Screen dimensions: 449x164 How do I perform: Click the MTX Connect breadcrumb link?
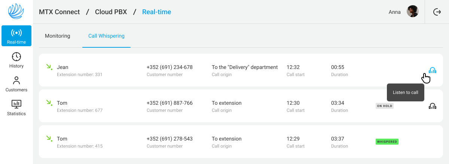pyautogui.click(x=59, y=12)
